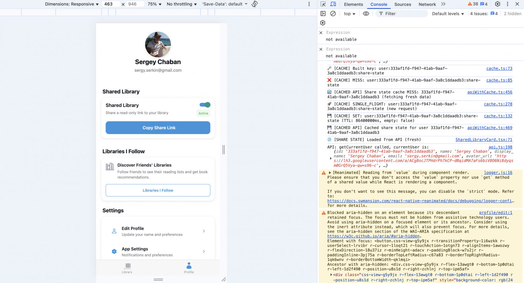
Task: Open api.ts:198 source link
Action: [x=500, y=147]
